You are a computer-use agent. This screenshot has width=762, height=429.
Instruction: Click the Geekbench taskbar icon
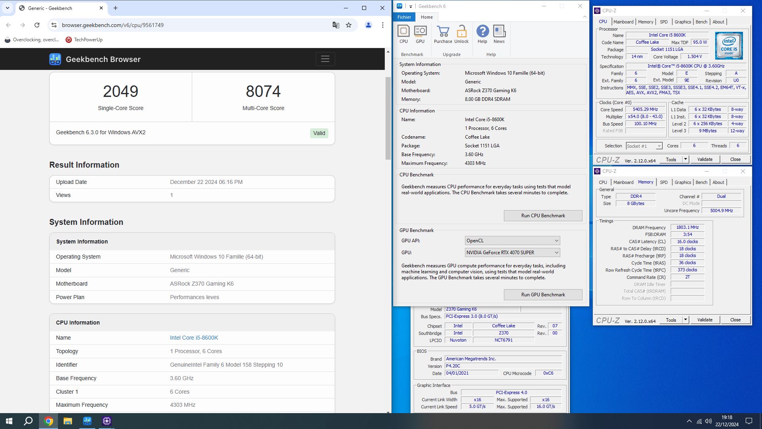click(x=87, y=421)
